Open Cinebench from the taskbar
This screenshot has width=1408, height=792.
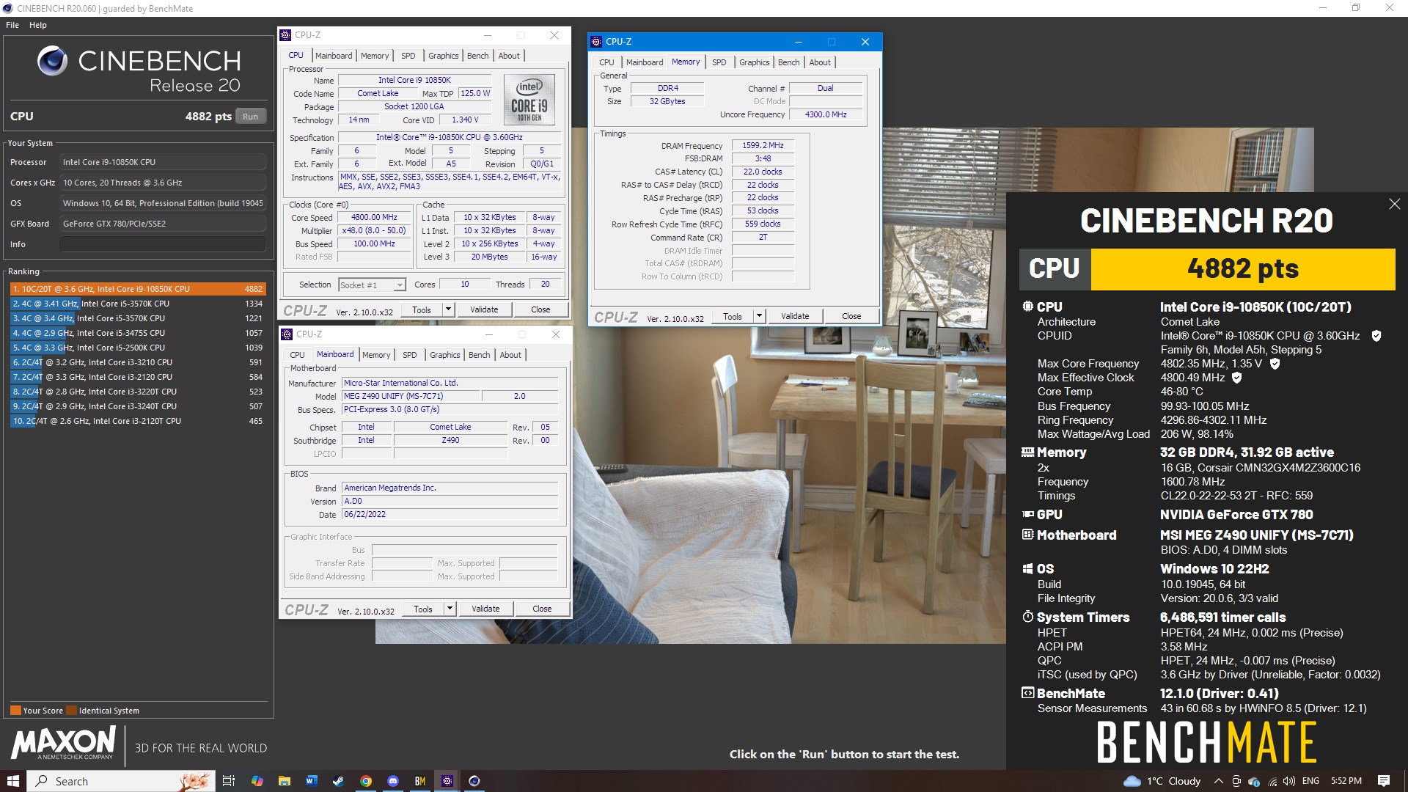[474, 781]
